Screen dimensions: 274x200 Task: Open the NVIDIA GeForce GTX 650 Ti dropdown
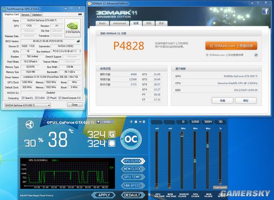click(27, 105)
